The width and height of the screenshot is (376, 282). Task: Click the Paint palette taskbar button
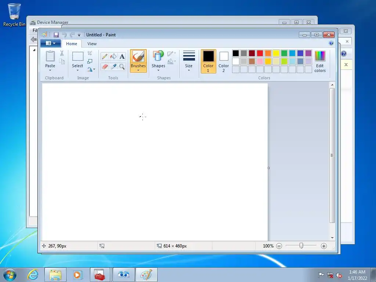pos(147,275)
